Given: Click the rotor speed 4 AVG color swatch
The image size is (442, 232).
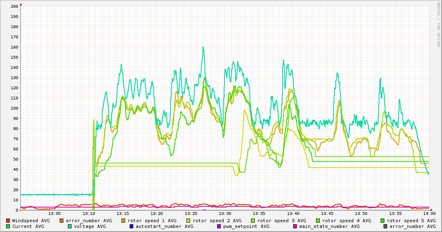Looking at the screenshot, I should pyautogui.click(x=318, y=221).
